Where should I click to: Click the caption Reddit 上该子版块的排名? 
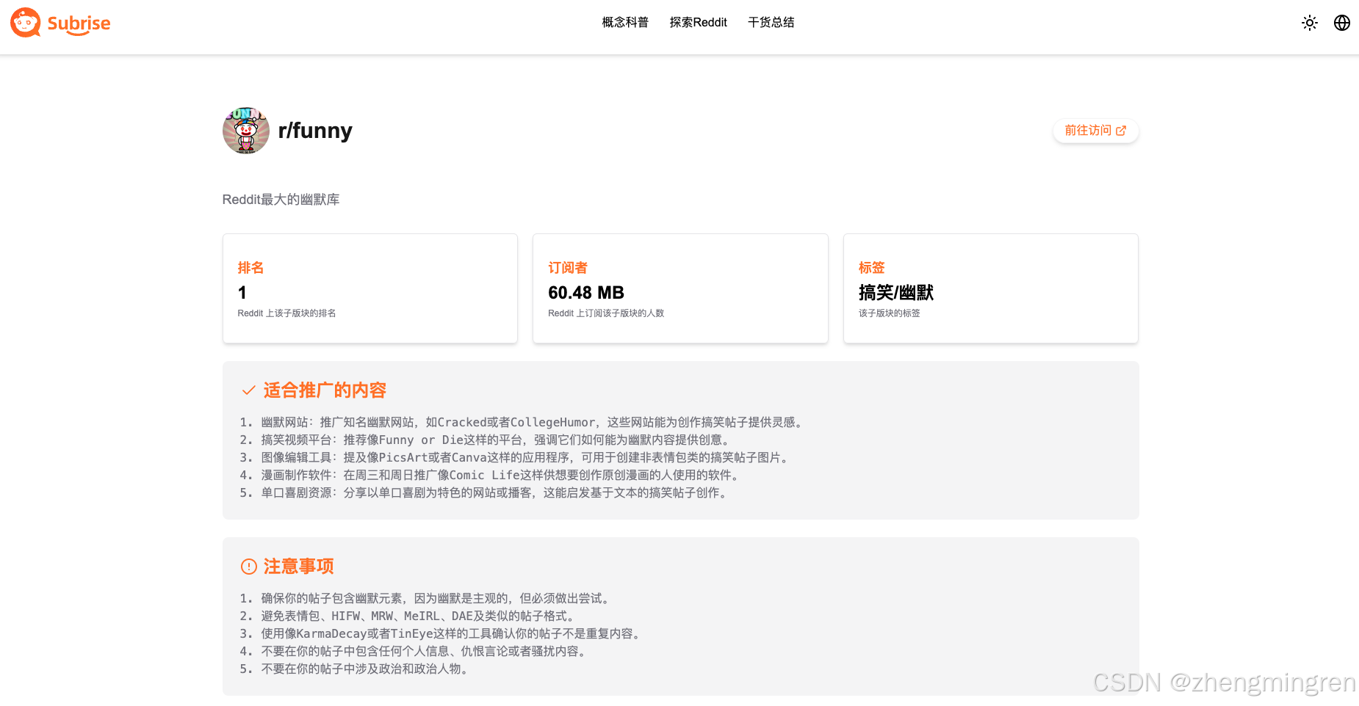(x=286, y=313)
